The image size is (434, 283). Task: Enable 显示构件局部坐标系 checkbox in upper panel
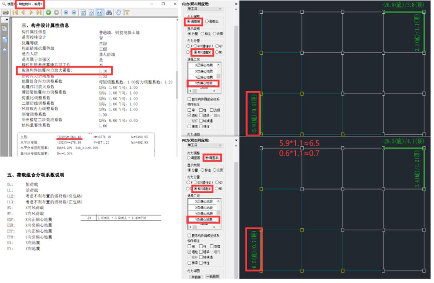[x=189, y=99]
